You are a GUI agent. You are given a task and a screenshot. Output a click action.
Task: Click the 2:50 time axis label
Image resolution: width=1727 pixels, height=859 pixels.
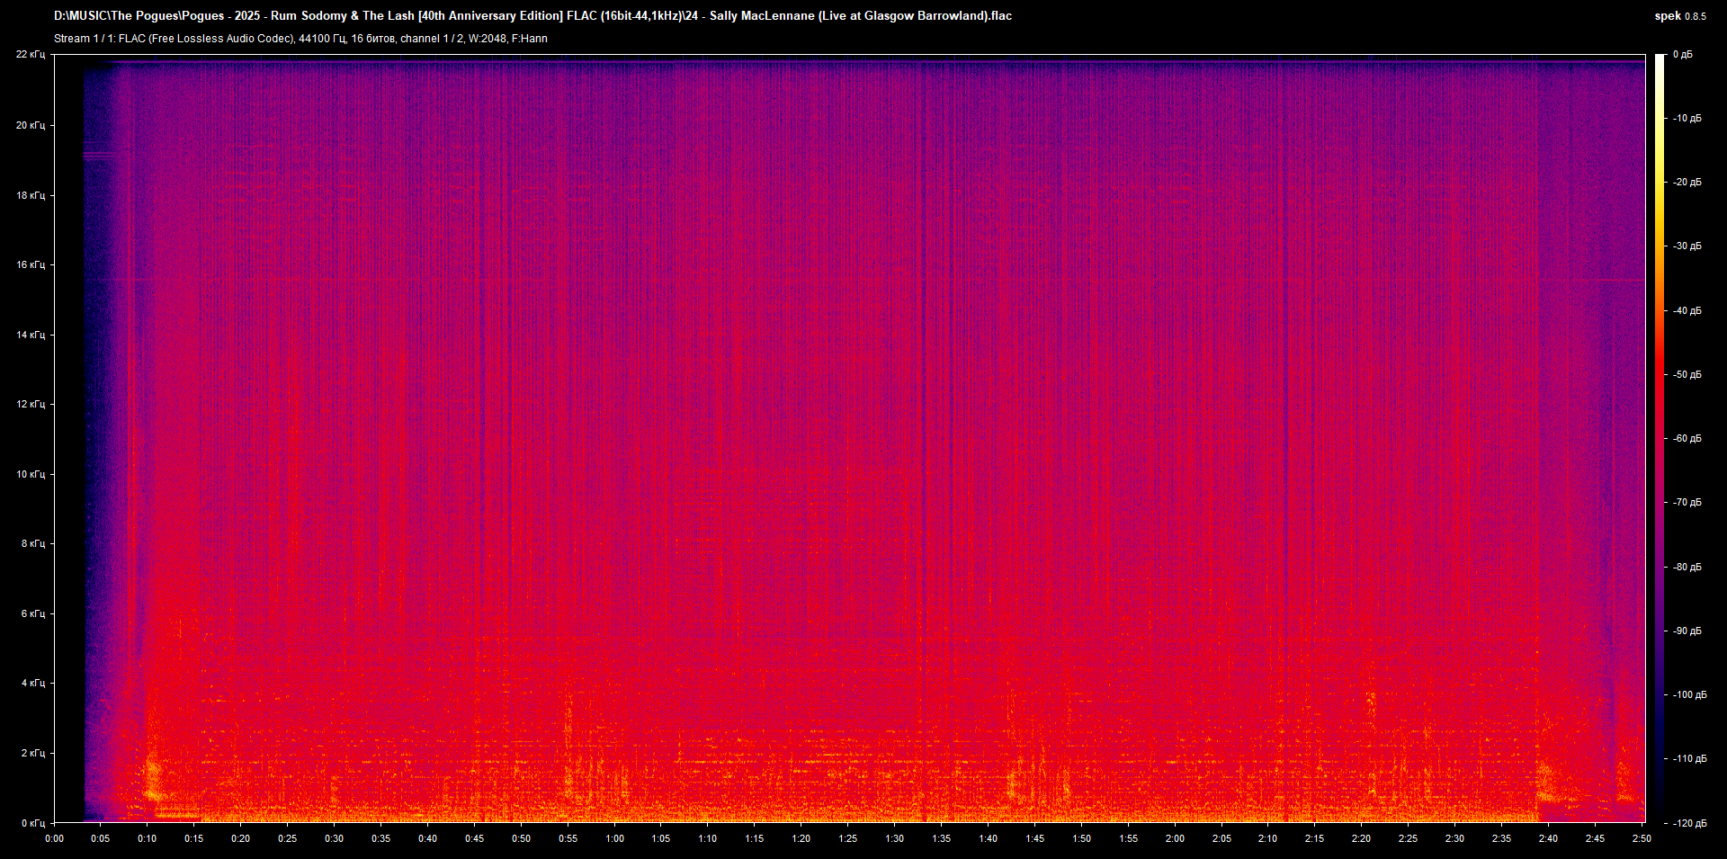pos(1642,838)
